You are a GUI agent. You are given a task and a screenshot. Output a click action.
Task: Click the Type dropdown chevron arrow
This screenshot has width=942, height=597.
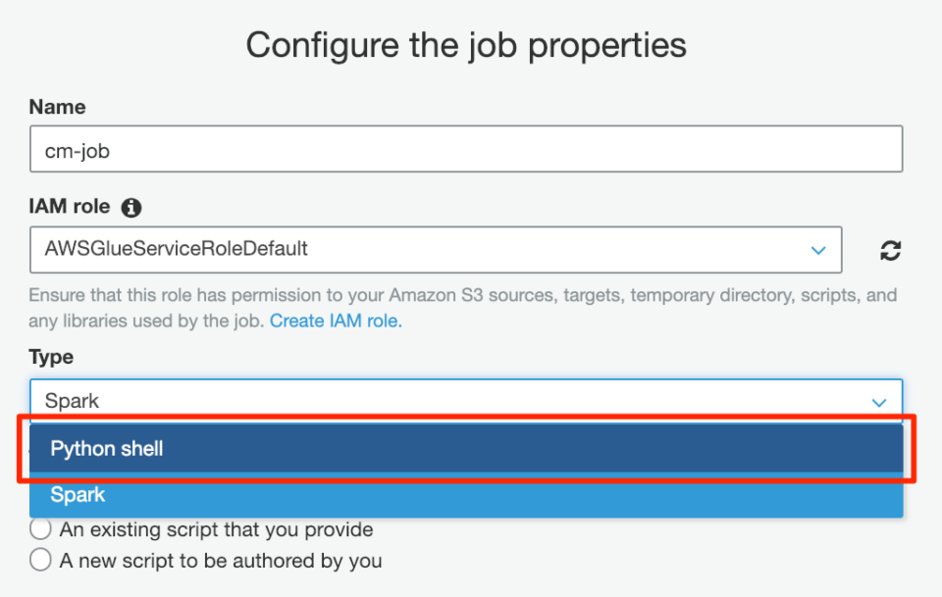tap(879, 402)
